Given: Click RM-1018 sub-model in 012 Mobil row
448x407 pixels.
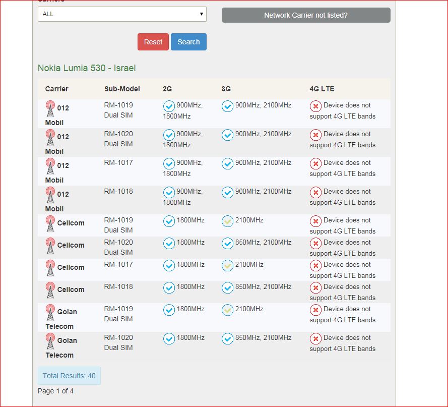Looking at the screenshot, I should point(118,191).
